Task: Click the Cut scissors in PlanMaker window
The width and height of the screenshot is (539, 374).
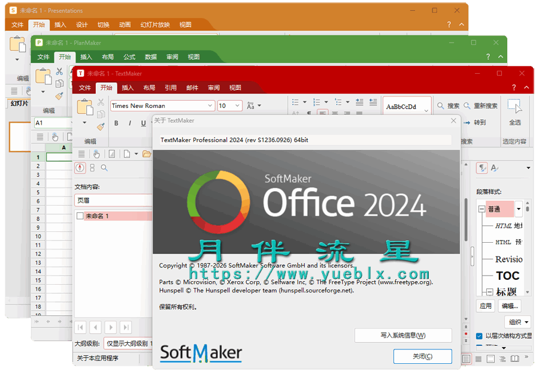Action: click(59, 71)
